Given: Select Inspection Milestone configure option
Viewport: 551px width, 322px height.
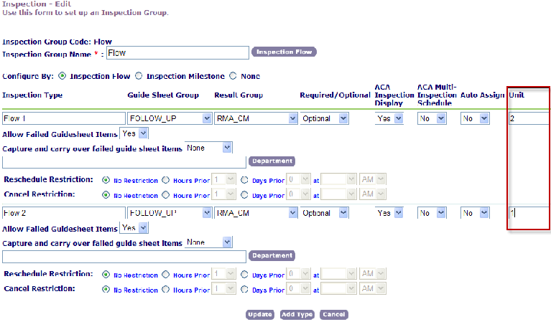Looking at the screenshot, I should pos(140,76).
